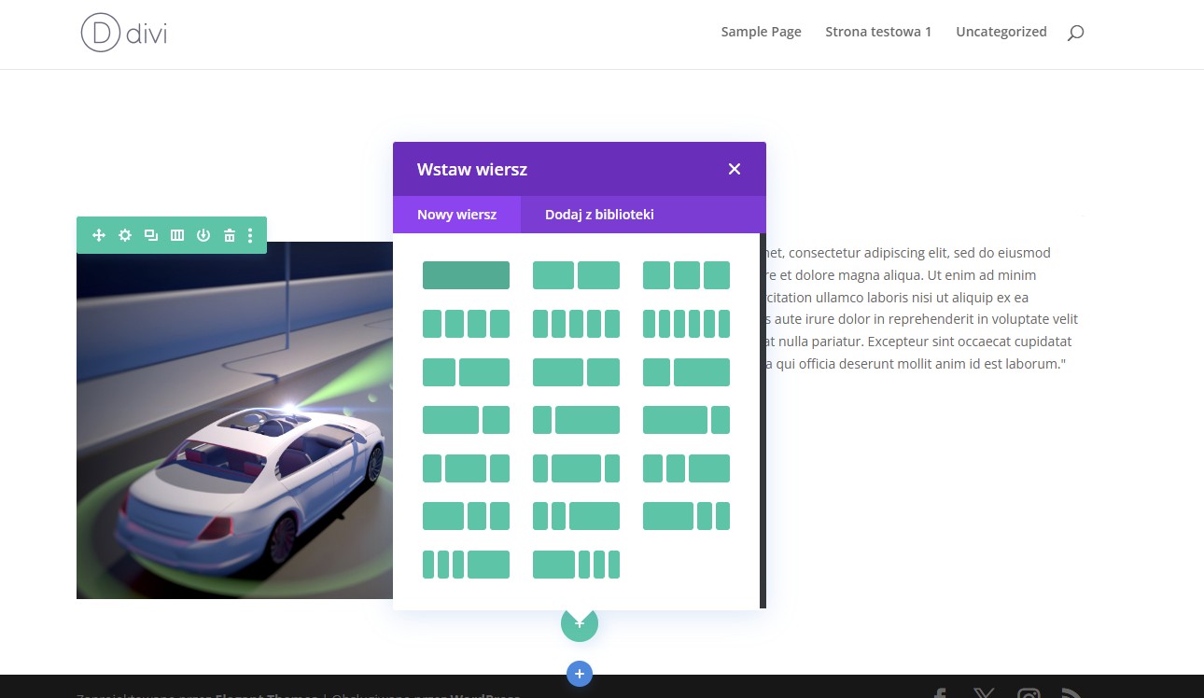The width and height of the screenshot is (1204, 698).
Task: Choose the single full-width column layout
Action: [x=466, y=275]
